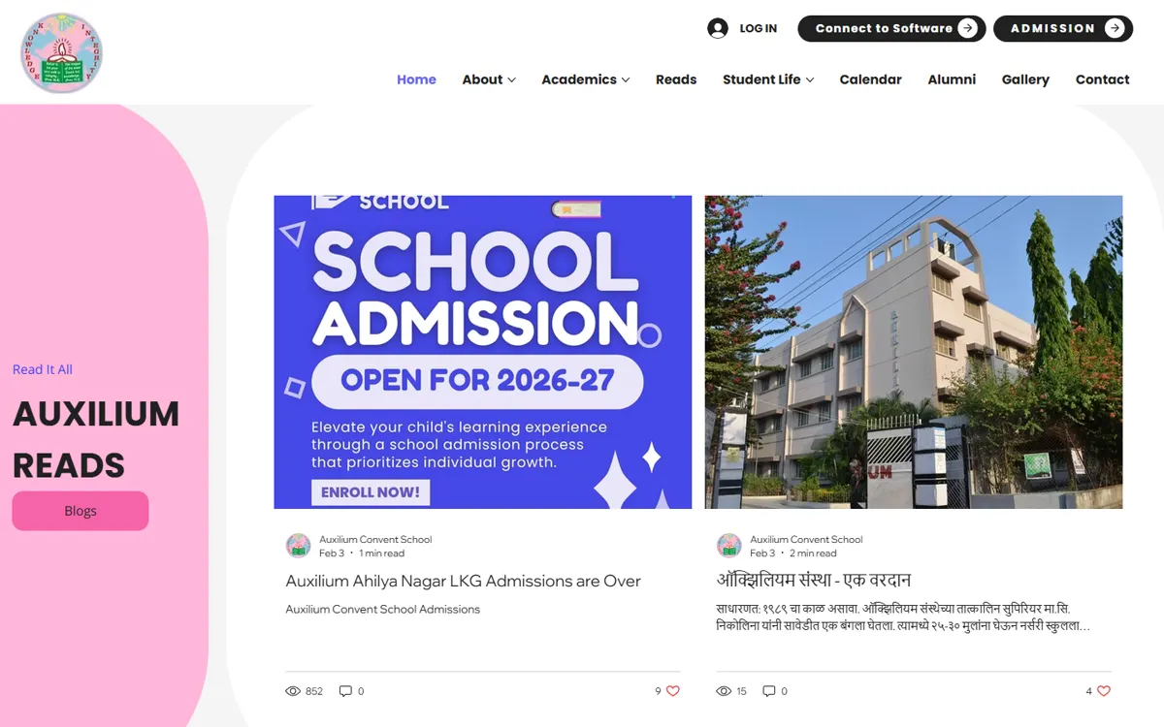Open the Reads menu item

click(676, 79)
